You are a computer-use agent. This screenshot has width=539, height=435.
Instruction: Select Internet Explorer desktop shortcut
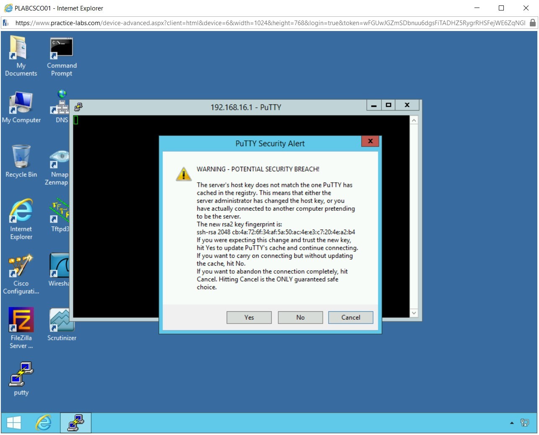(x=21, y=219)
